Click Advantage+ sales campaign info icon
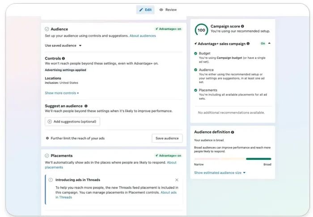313x217 pixels. pos(248,44)
